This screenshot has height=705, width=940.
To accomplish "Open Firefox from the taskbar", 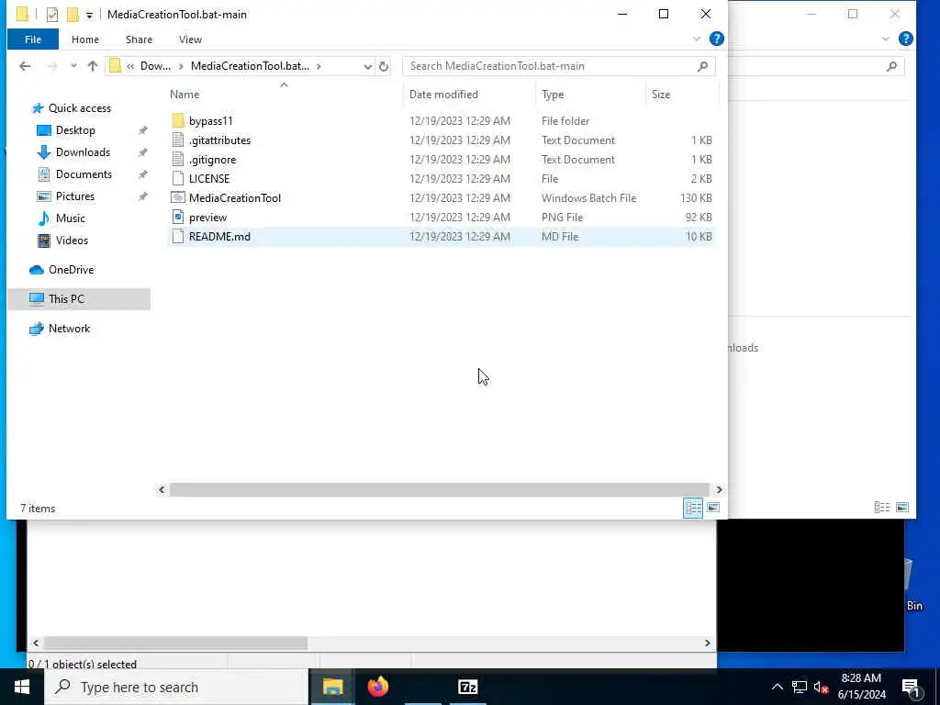I will point(377,687).
